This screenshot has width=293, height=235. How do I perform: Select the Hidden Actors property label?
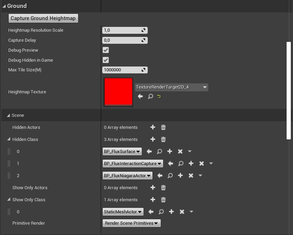(26, 127)
